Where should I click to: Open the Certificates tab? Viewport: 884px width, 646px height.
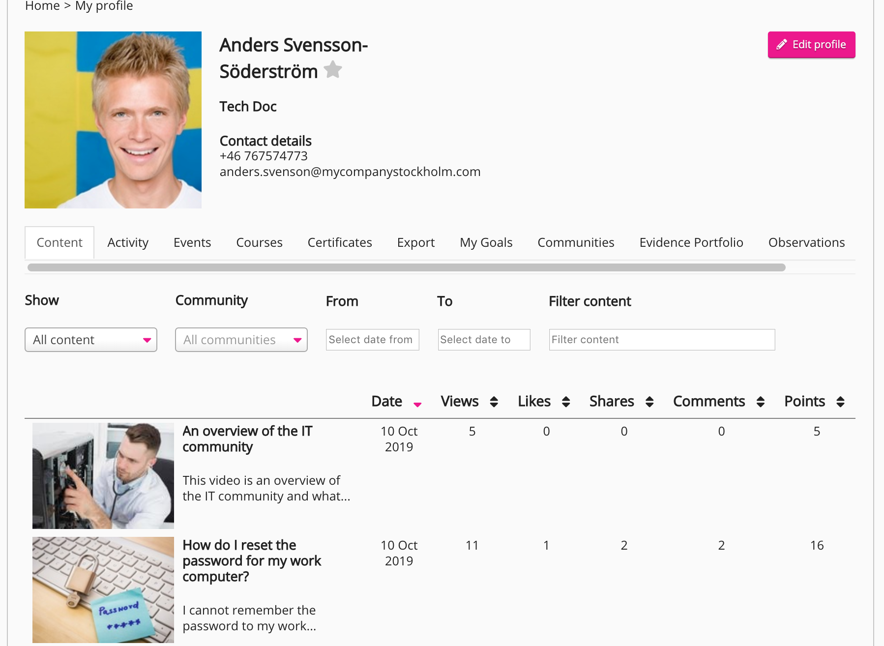(340, 242)
